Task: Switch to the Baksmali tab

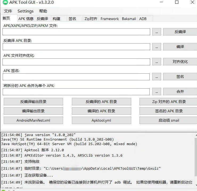Action: click(129, 19)
